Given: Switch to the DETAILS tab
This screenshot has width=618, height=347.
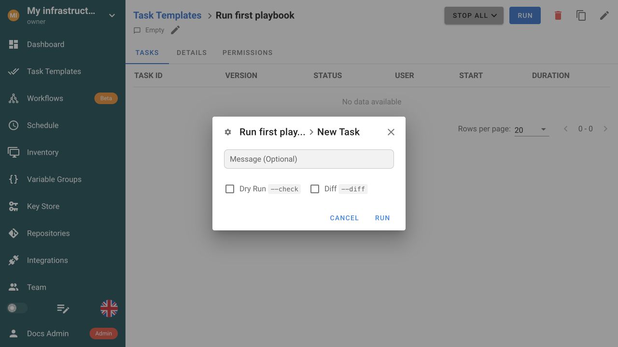Looking at the screenshot, I should tap(192, 53).
